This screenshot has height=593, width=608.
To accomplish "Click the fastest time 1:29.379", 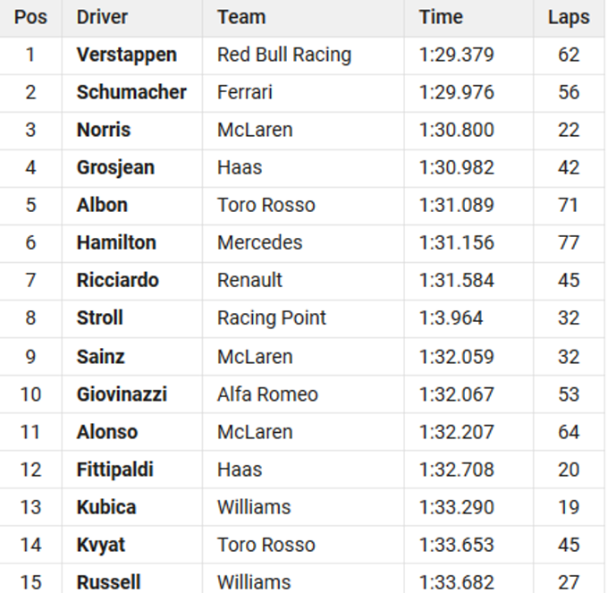I will (456, 55).
